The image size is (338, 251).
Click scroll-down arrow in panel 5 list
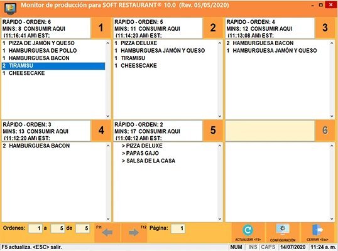point(220,219)
